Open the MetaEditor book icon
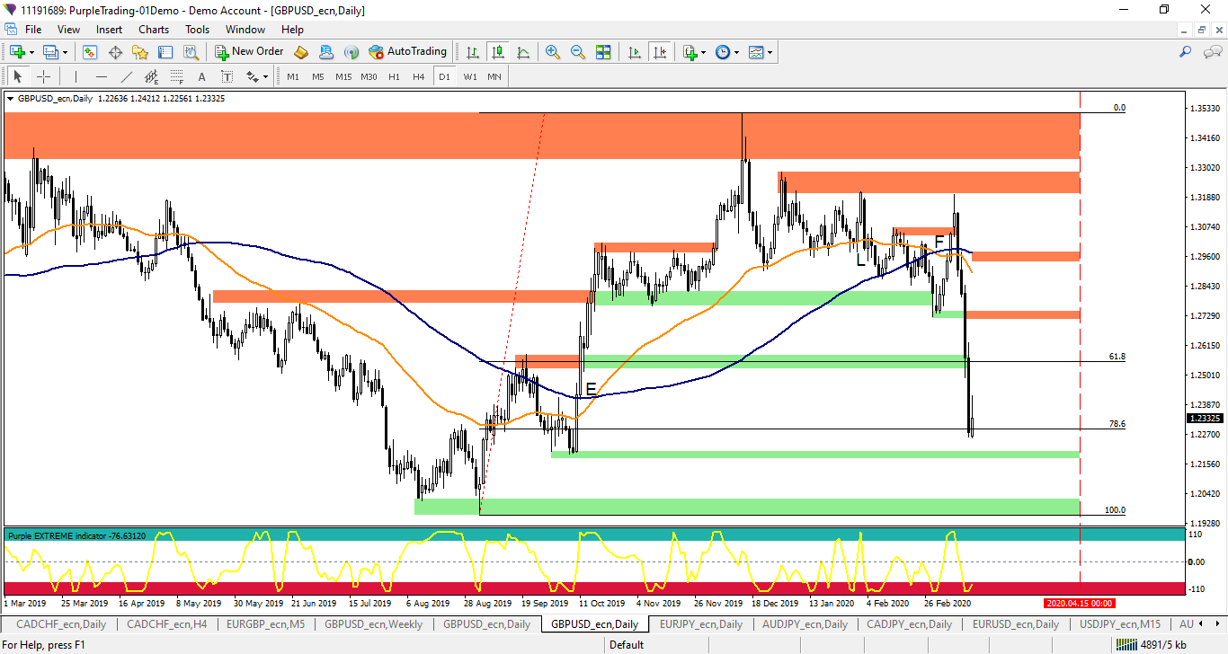This screenshot has height=654, width=1228. [x=301, y=52]
